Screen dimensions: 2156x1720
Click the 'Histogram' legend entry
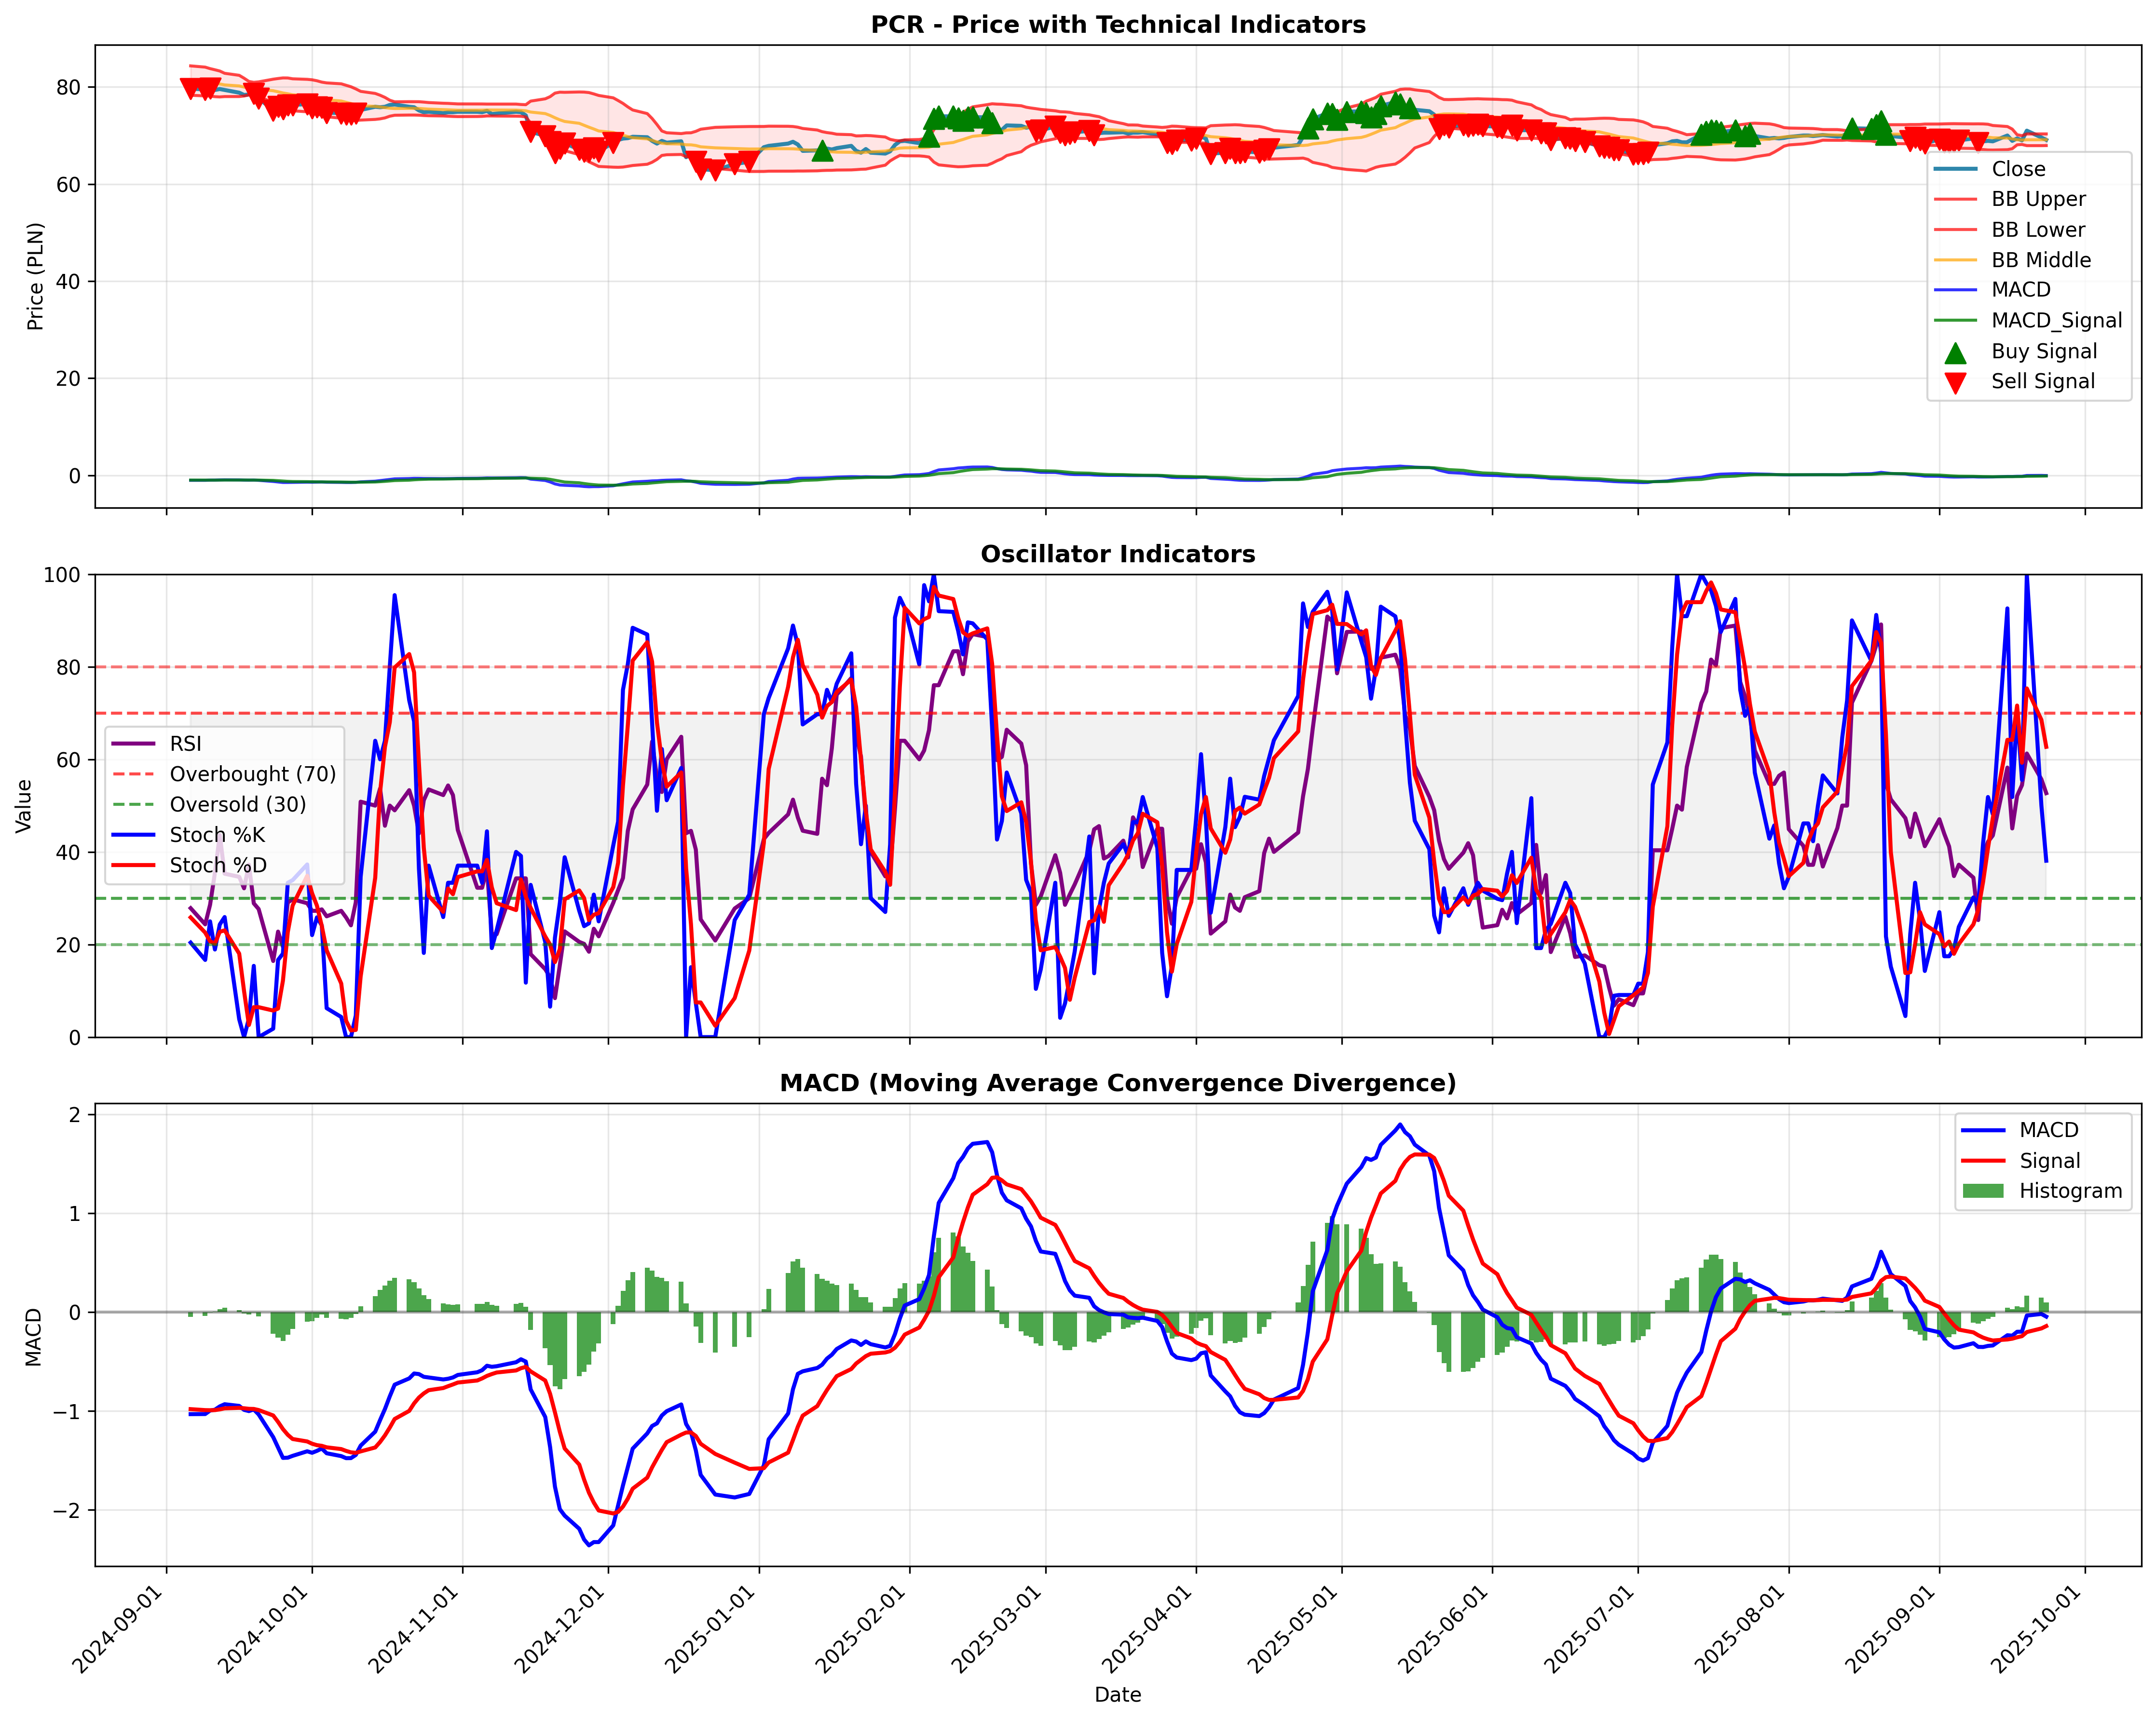pos(2042,1191)
